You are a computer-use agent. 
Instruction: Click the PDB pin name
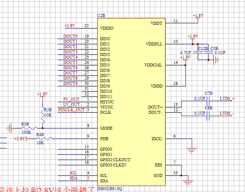[x=104, y=139]
